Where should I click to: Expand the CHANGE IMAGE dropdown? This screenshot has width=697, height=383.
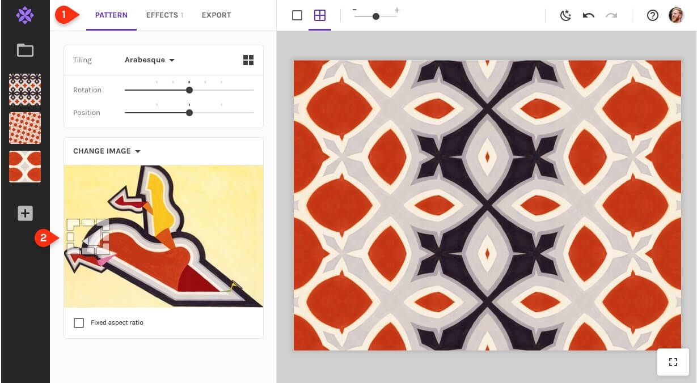[x=107, y=151]
